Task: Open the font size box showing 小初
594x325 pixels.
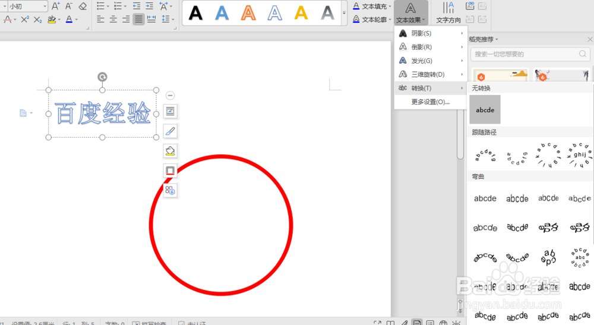Action: click(27, 6)
